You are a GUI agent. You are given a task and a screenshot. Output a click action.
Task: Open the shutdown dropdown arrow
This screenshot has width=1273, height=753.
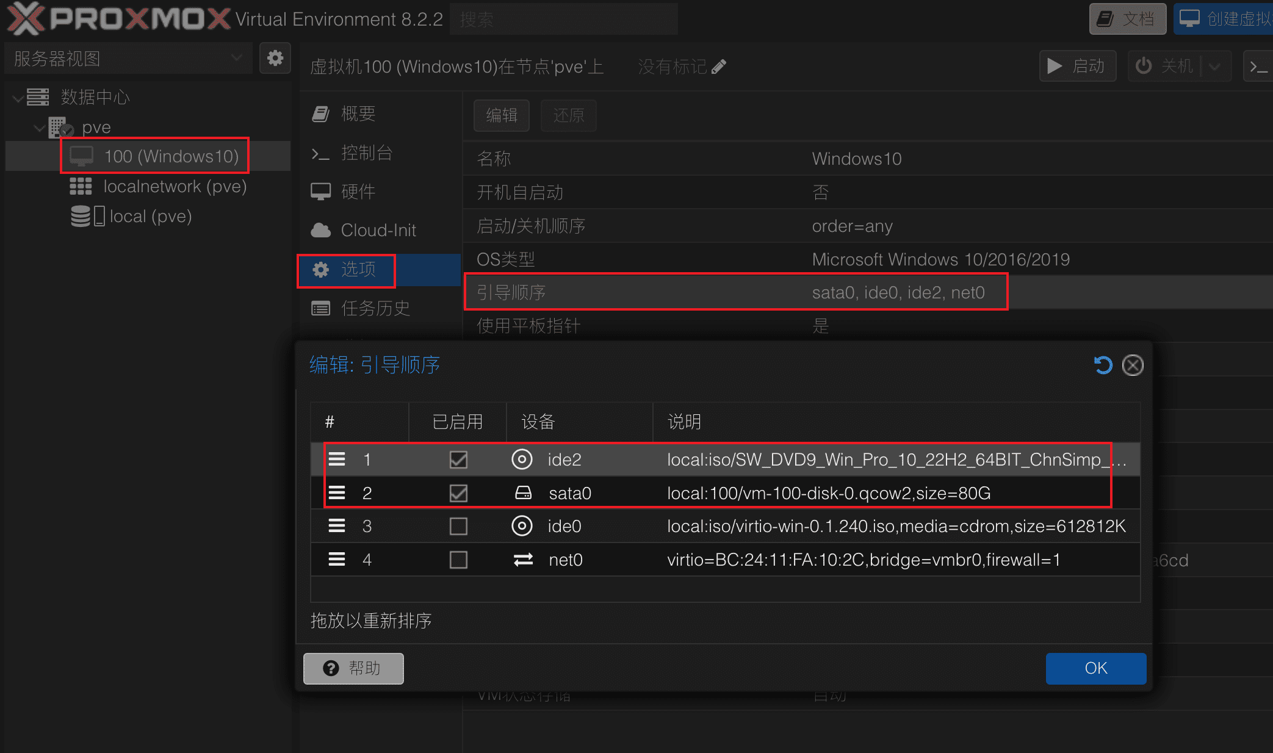tap(1214, 66)
